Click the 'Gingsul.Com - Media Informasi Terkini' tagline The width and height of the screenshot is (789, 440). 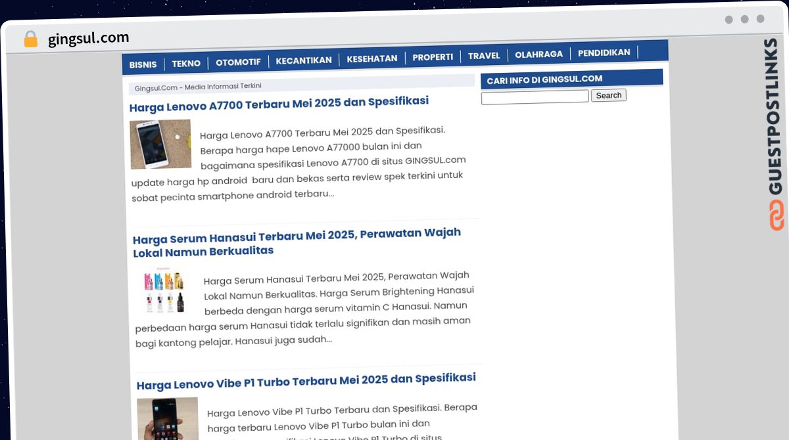tap(198, 87)
